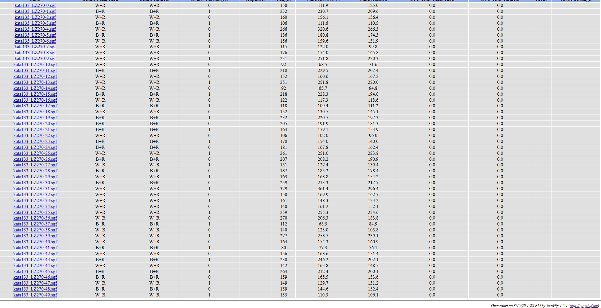Open the kata133_LZ270-10.sgf game record

(35, 65)
